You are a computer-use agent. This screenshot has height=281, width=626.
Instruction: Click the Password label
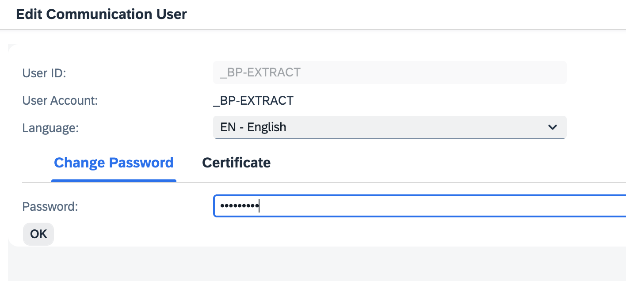point(50,206)
